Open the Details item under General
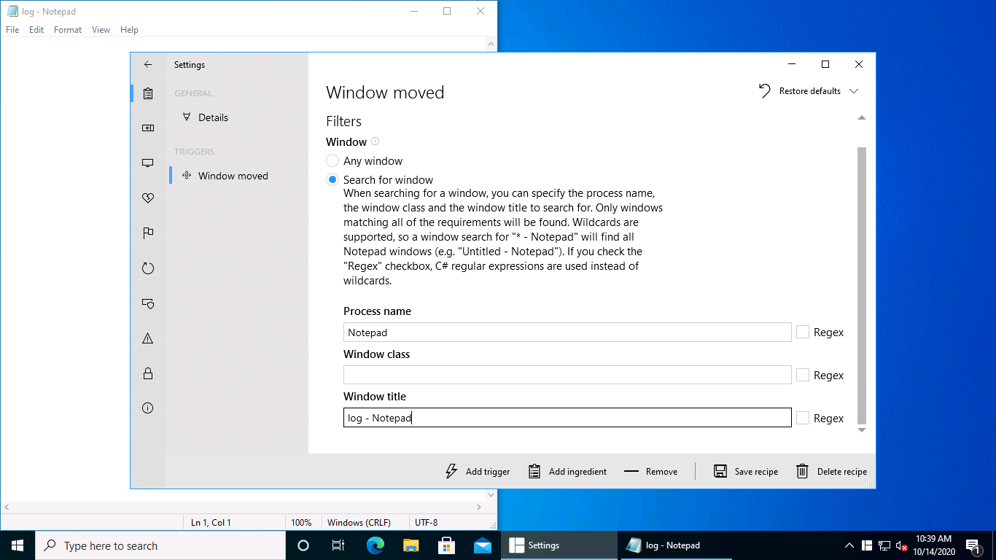The width and height of the screenshot is (996, 560). [213, 117]
